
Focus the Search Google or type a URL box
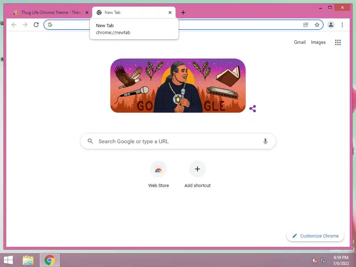178,141
